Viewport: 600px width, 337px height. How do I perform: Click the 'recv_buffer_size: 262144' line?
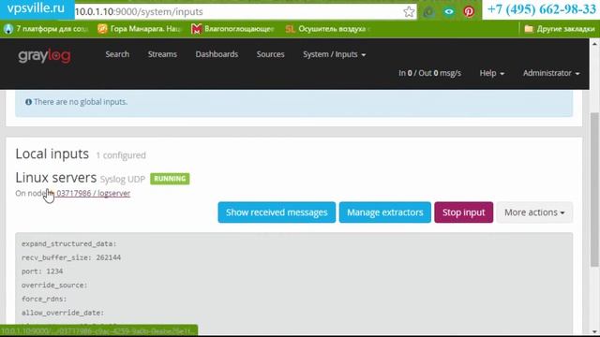click(71, 257)
